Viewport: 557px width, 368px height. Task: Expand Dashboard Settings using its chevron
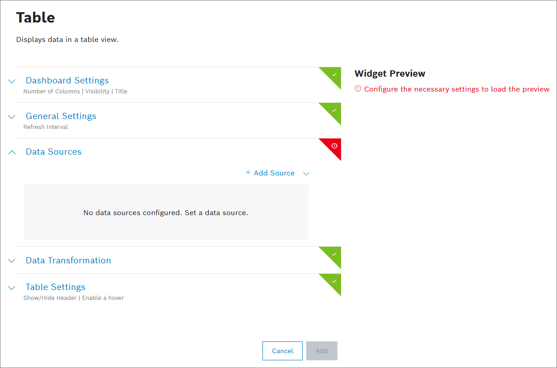12,81
